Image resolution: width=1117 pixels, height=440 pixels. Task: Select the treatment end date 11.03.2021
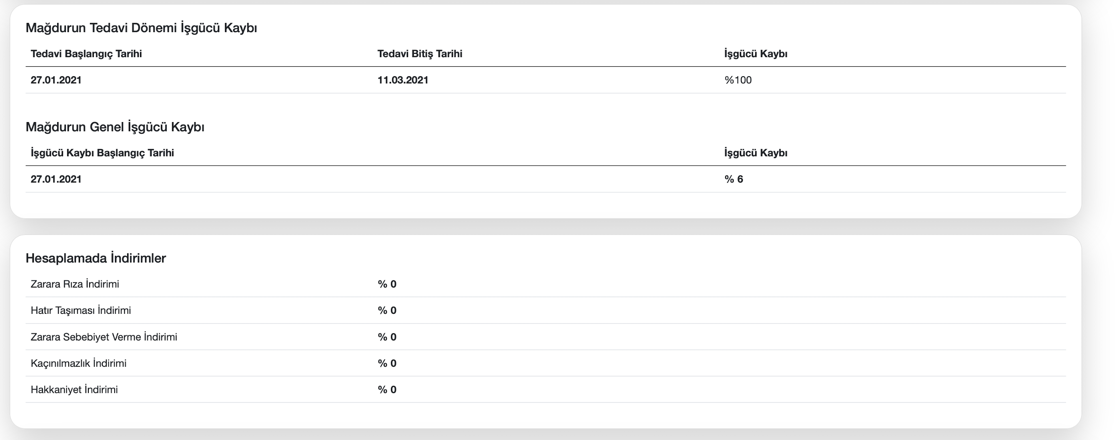pyautogui.click(x=403, y=80)
